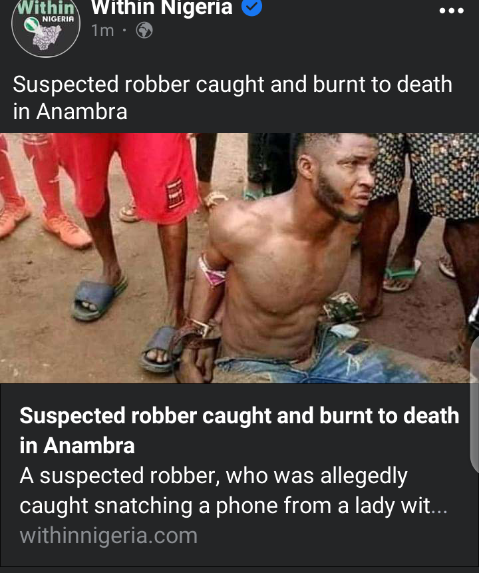Click the green 'Within' text in logo
479x573 pixels.
coord(46,7)
